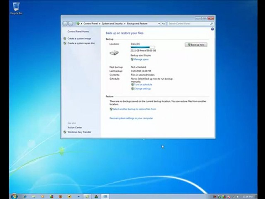Click the 'Not scheduled' next backup value
Screen dimensions: 265x199
pyautogui.click(x=138, y=67)
